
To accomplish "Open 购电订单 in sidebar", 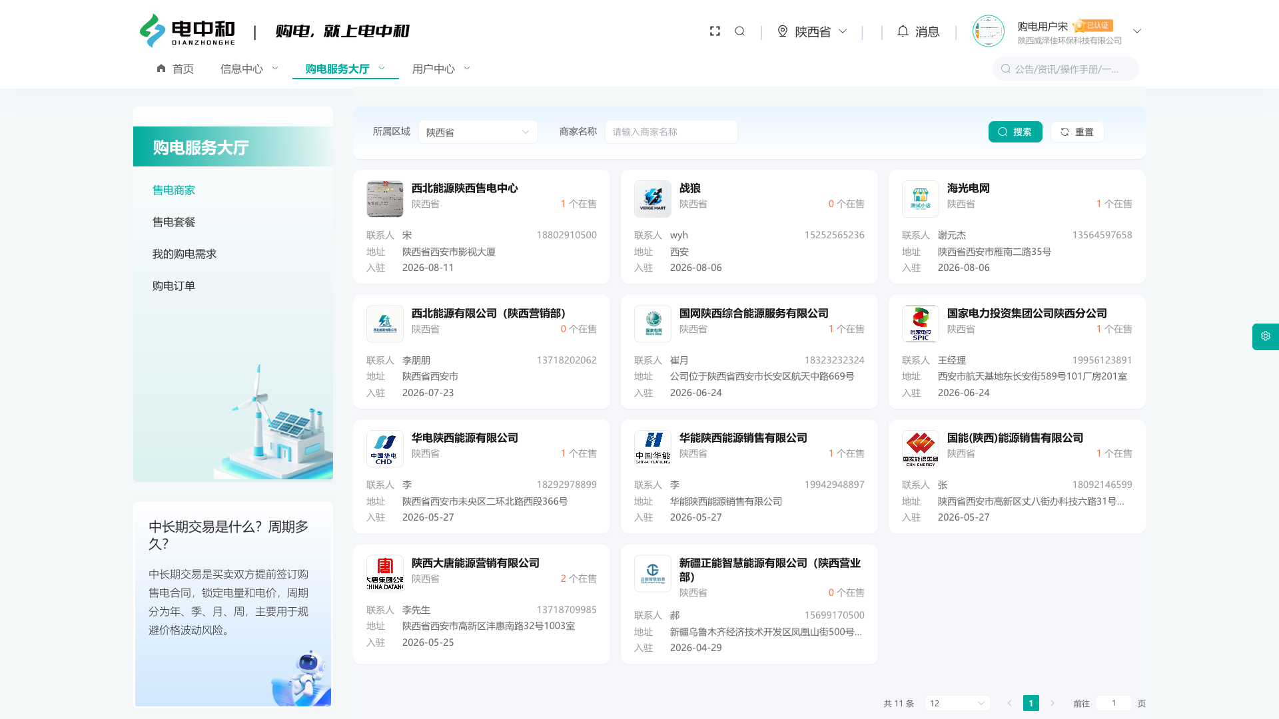I will [174, 286].
